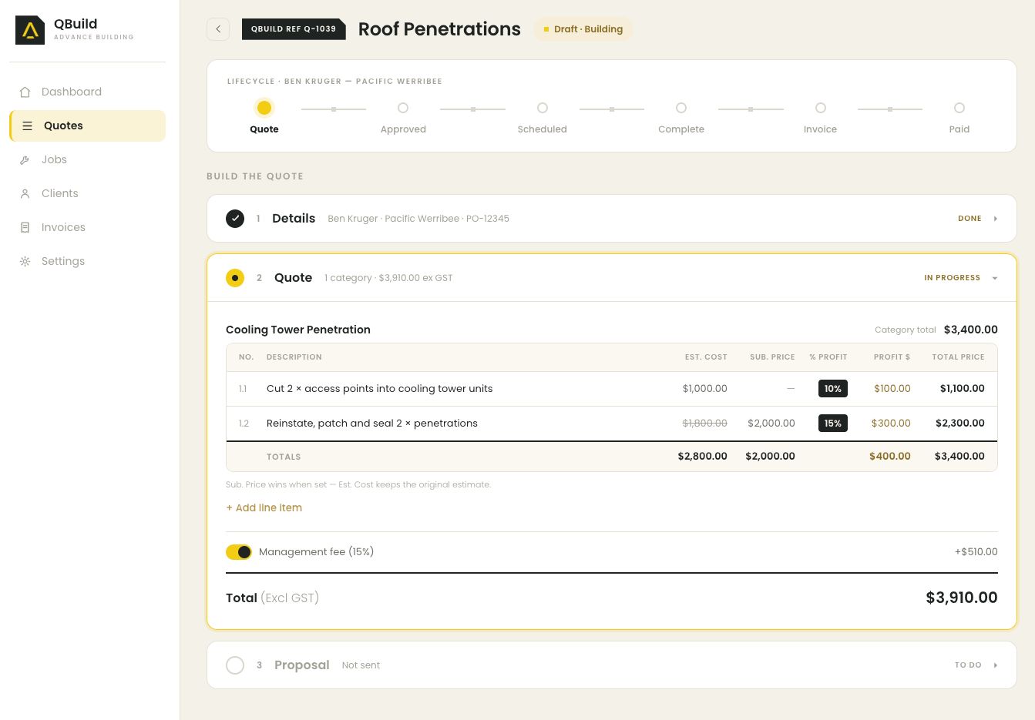
Task: Click the Add line item link
Action: (264, 507)
